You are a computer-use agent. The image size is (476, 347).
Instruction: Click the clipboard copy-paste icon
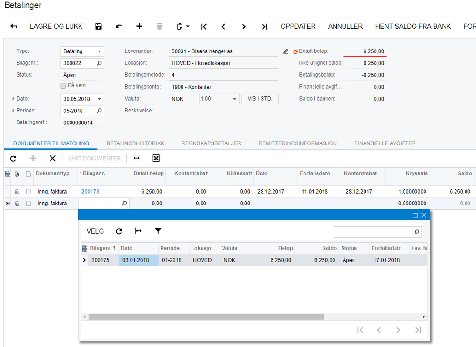click(x=180, y=26)
